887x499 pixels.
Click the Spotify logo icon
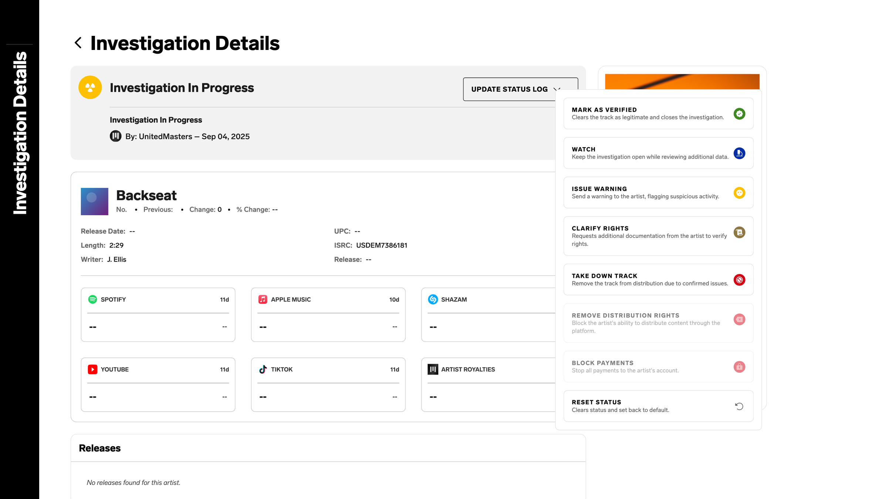(x=92, y=299)
